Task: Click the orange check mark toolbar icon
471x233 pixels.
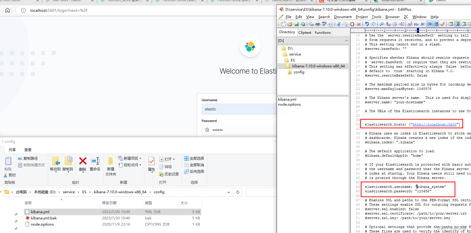Action: point(442,24)
